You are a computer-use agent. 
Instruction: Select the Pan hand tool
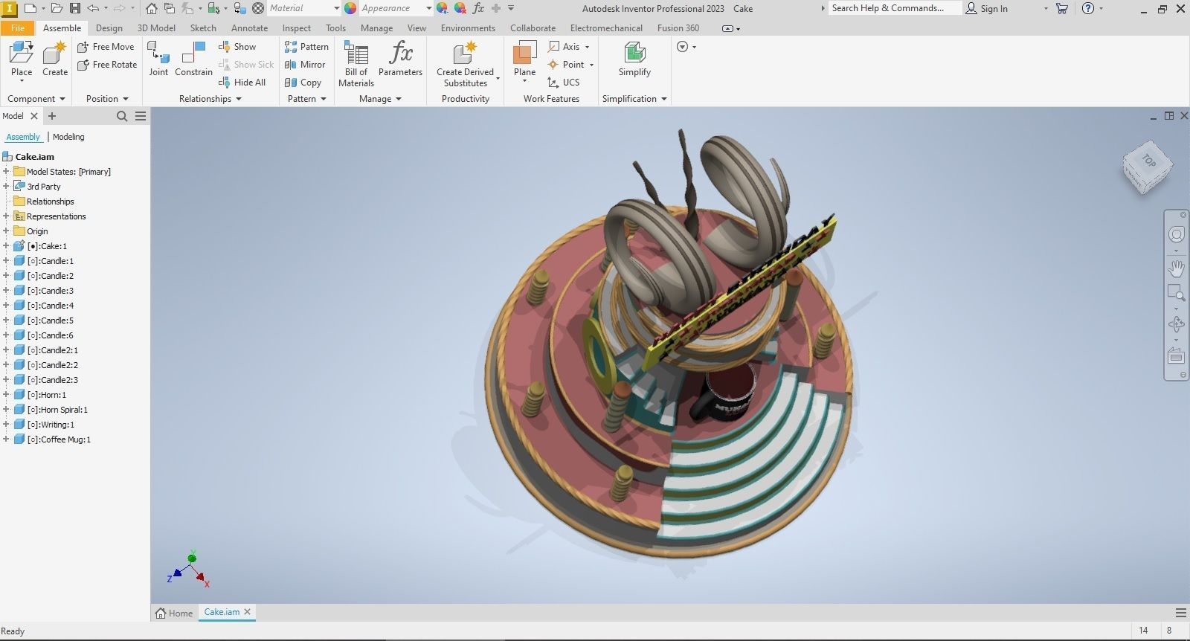pos(1176,268)
